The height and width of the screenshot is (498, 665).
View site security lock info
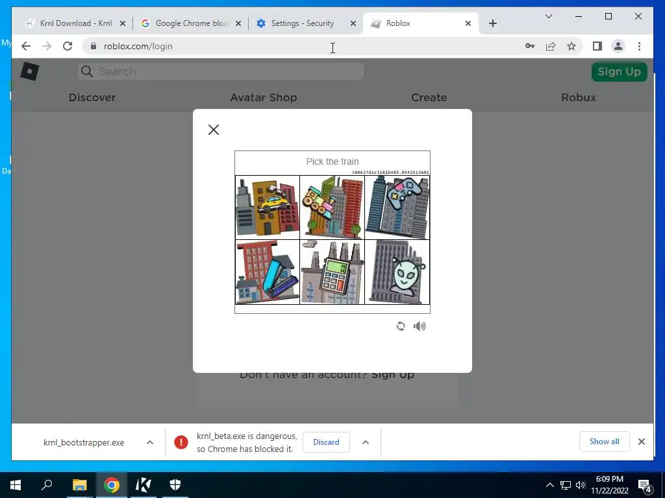click(94, 46)
